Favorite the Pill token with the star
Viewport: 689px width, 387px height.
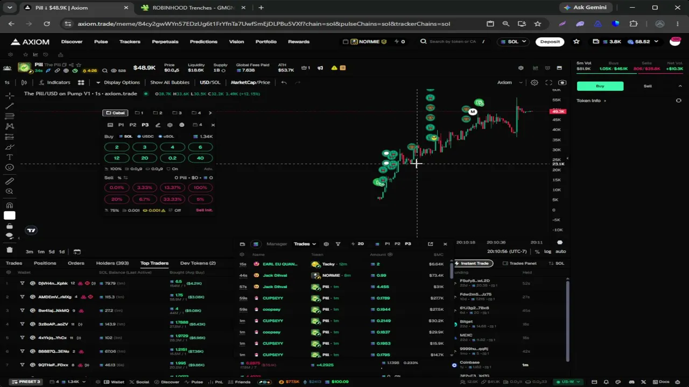coord(79,64)
